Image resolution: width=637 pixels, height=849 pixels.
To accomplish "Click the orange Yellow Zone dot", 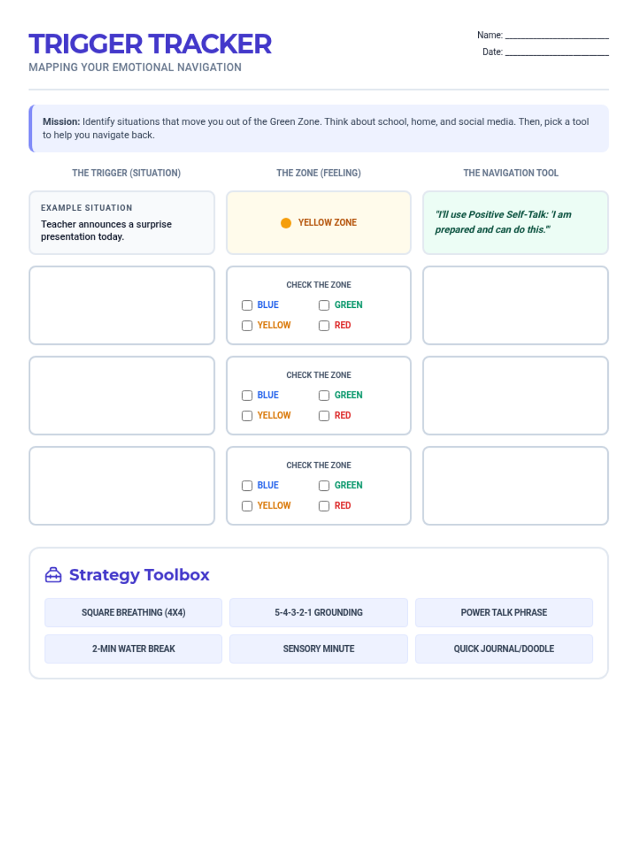I will pos(286,223).
